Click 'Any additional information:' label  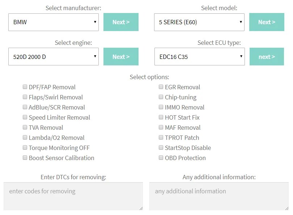(219, 177)
